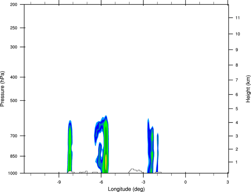Select the 5 km height tick label
251x192 pixels.
coord(236,109)
